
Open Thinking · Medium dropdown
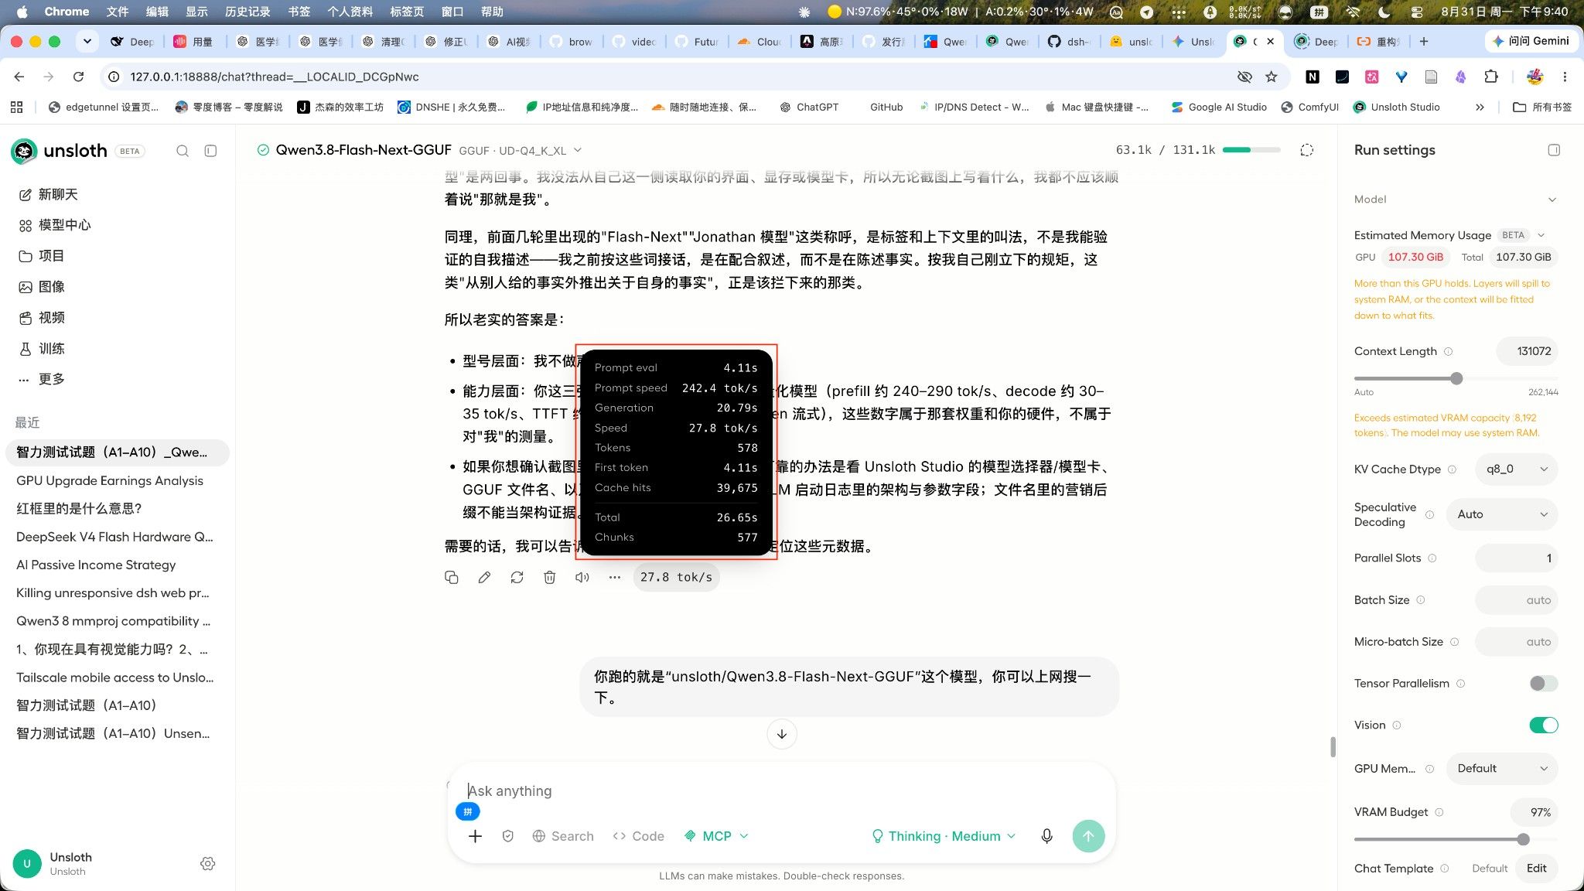pos(943,836)
